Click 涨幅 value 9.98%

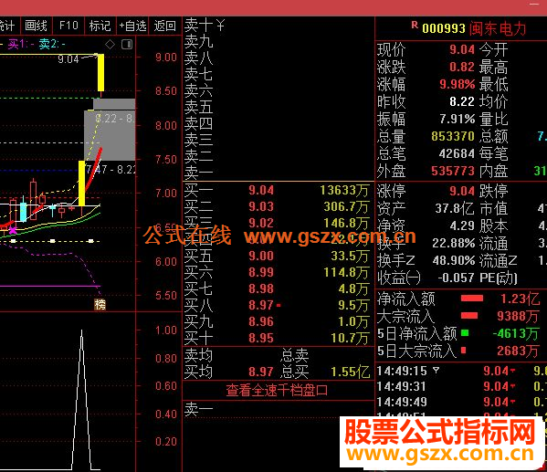pos(457,84)
